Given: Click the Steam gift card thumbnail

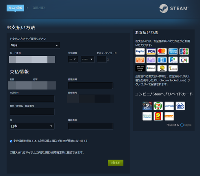Looking at the screenshot, I should tap(147, 106).
